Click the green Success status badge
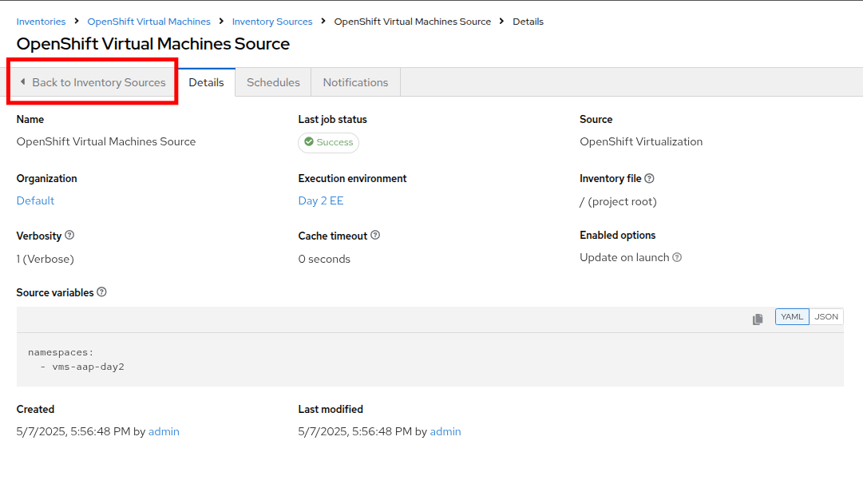Screen dimensions: 863x488 point(328,142)
